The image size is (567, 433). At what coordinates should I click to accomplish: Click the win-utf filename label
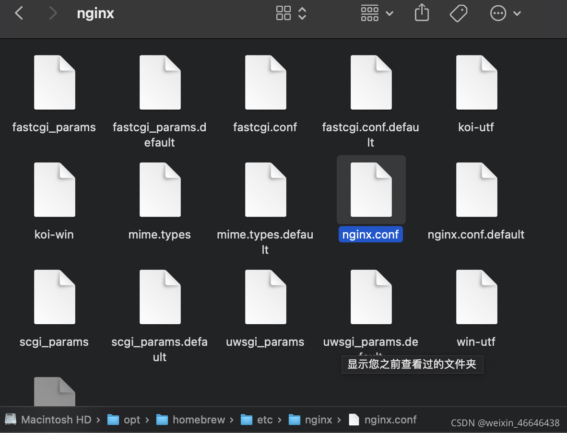tap(476, 342)
